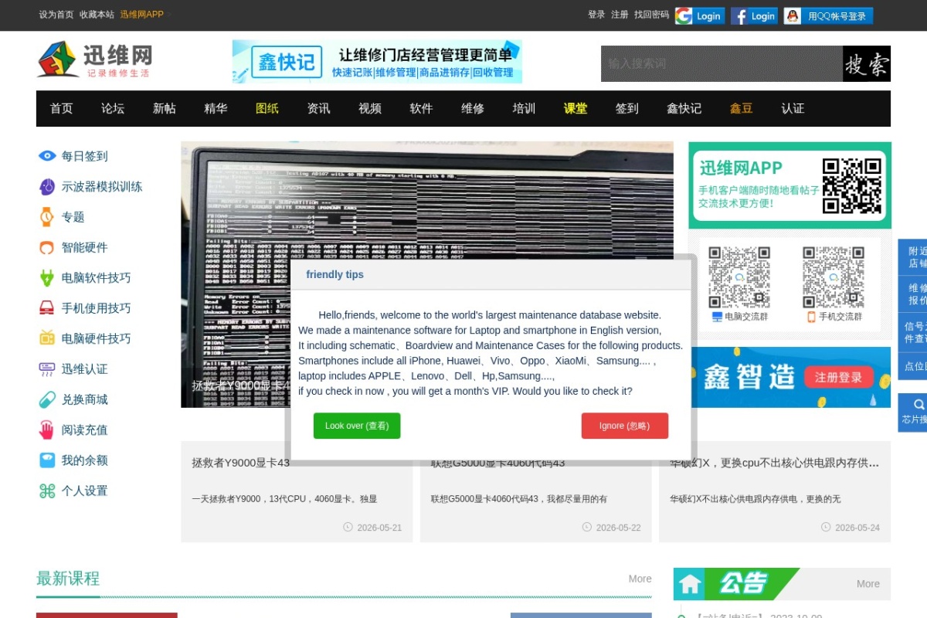Image resolution: width=927 pixels, height=618 pixels.
Task: Open the 资讯 nav item
Action: (318, 109)
